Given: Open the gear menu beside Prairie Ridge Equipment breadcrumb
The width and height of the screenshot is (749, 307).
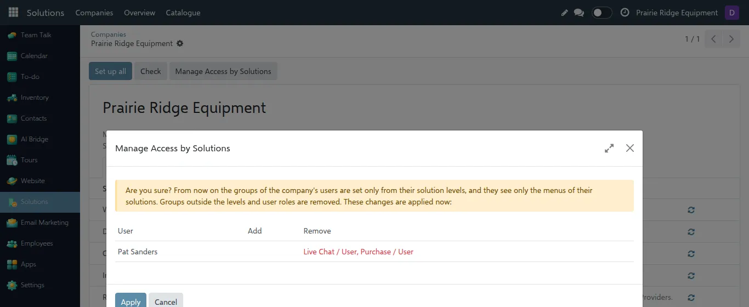Looking at the screenshot, I should (180, 43).
